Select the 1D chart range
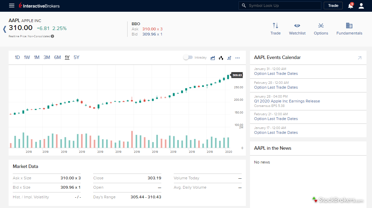372x208 pixels. pos(17,58)
